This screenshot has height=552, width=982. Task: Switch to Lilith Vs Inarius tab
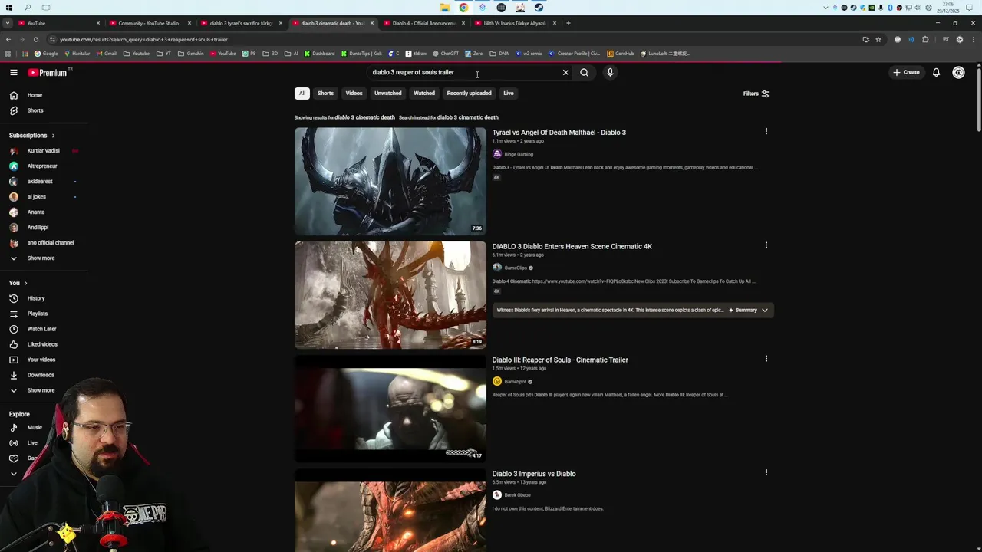tap(515, 23)
